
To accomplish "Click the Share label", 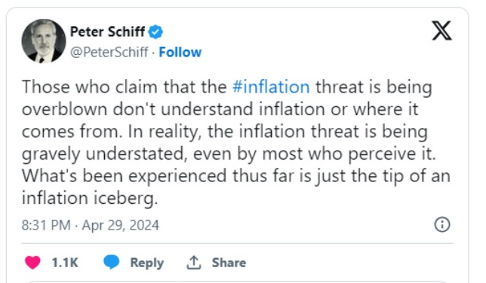I will coord(229,263).
